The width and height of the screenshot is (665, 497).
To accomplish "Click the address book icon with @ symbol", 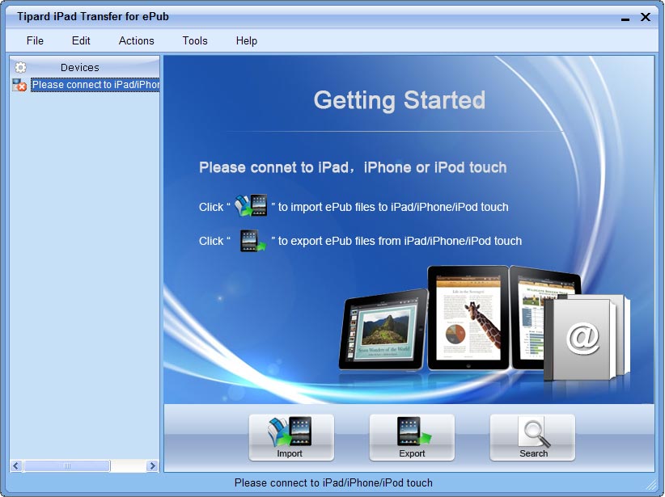I will point(587,338).
